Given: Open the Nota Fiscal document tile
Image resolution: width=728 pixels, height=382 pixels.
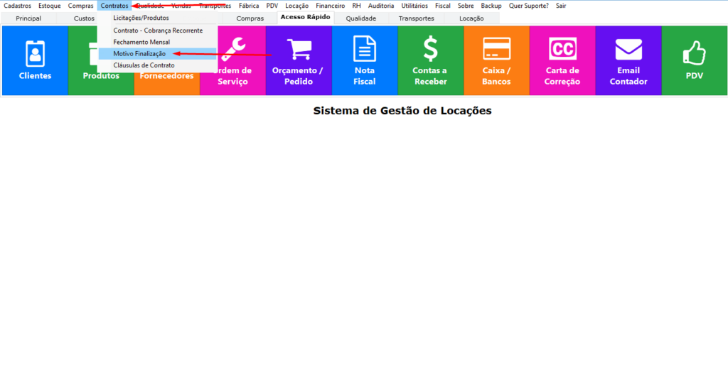Looking at the screenshot, I should (x=365, y=60).
